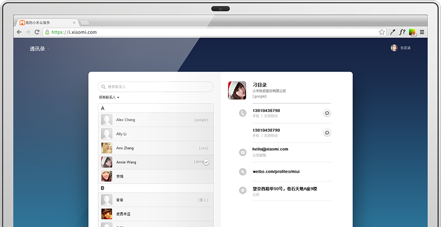Viewport: 441px width, 227px height.
Task: Click the green padlock security icon
Action: point(47,32)
